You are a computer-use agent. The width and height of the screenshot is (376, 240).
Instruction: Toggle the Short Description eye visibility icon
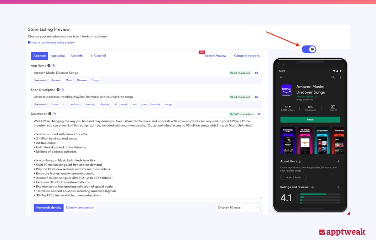256,97
